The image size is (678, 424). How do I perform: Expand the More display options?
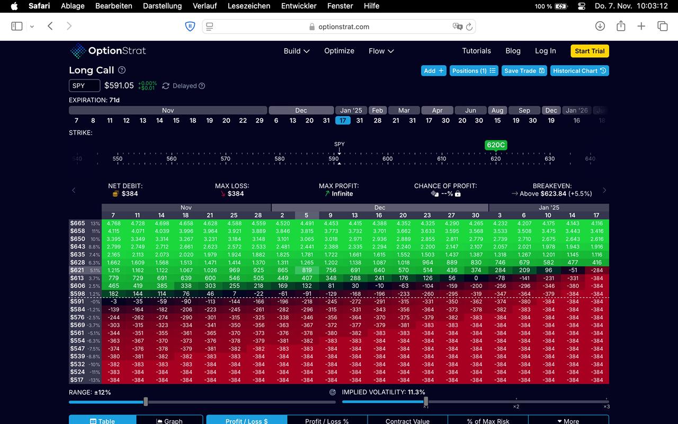[x=568, y=421]
